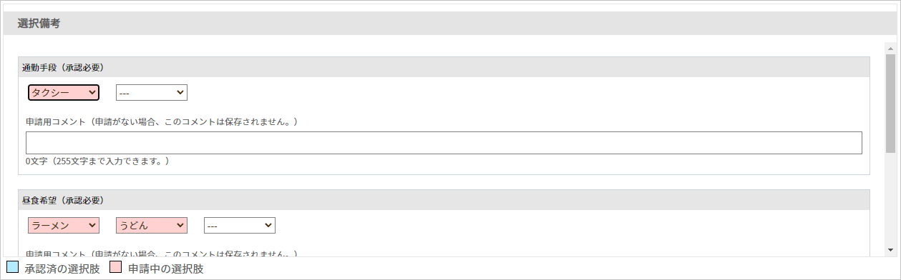The width and height of the screenshot is (901, 280).
Task: Open the タクシー commute dropdown
Action: point(63,92)
